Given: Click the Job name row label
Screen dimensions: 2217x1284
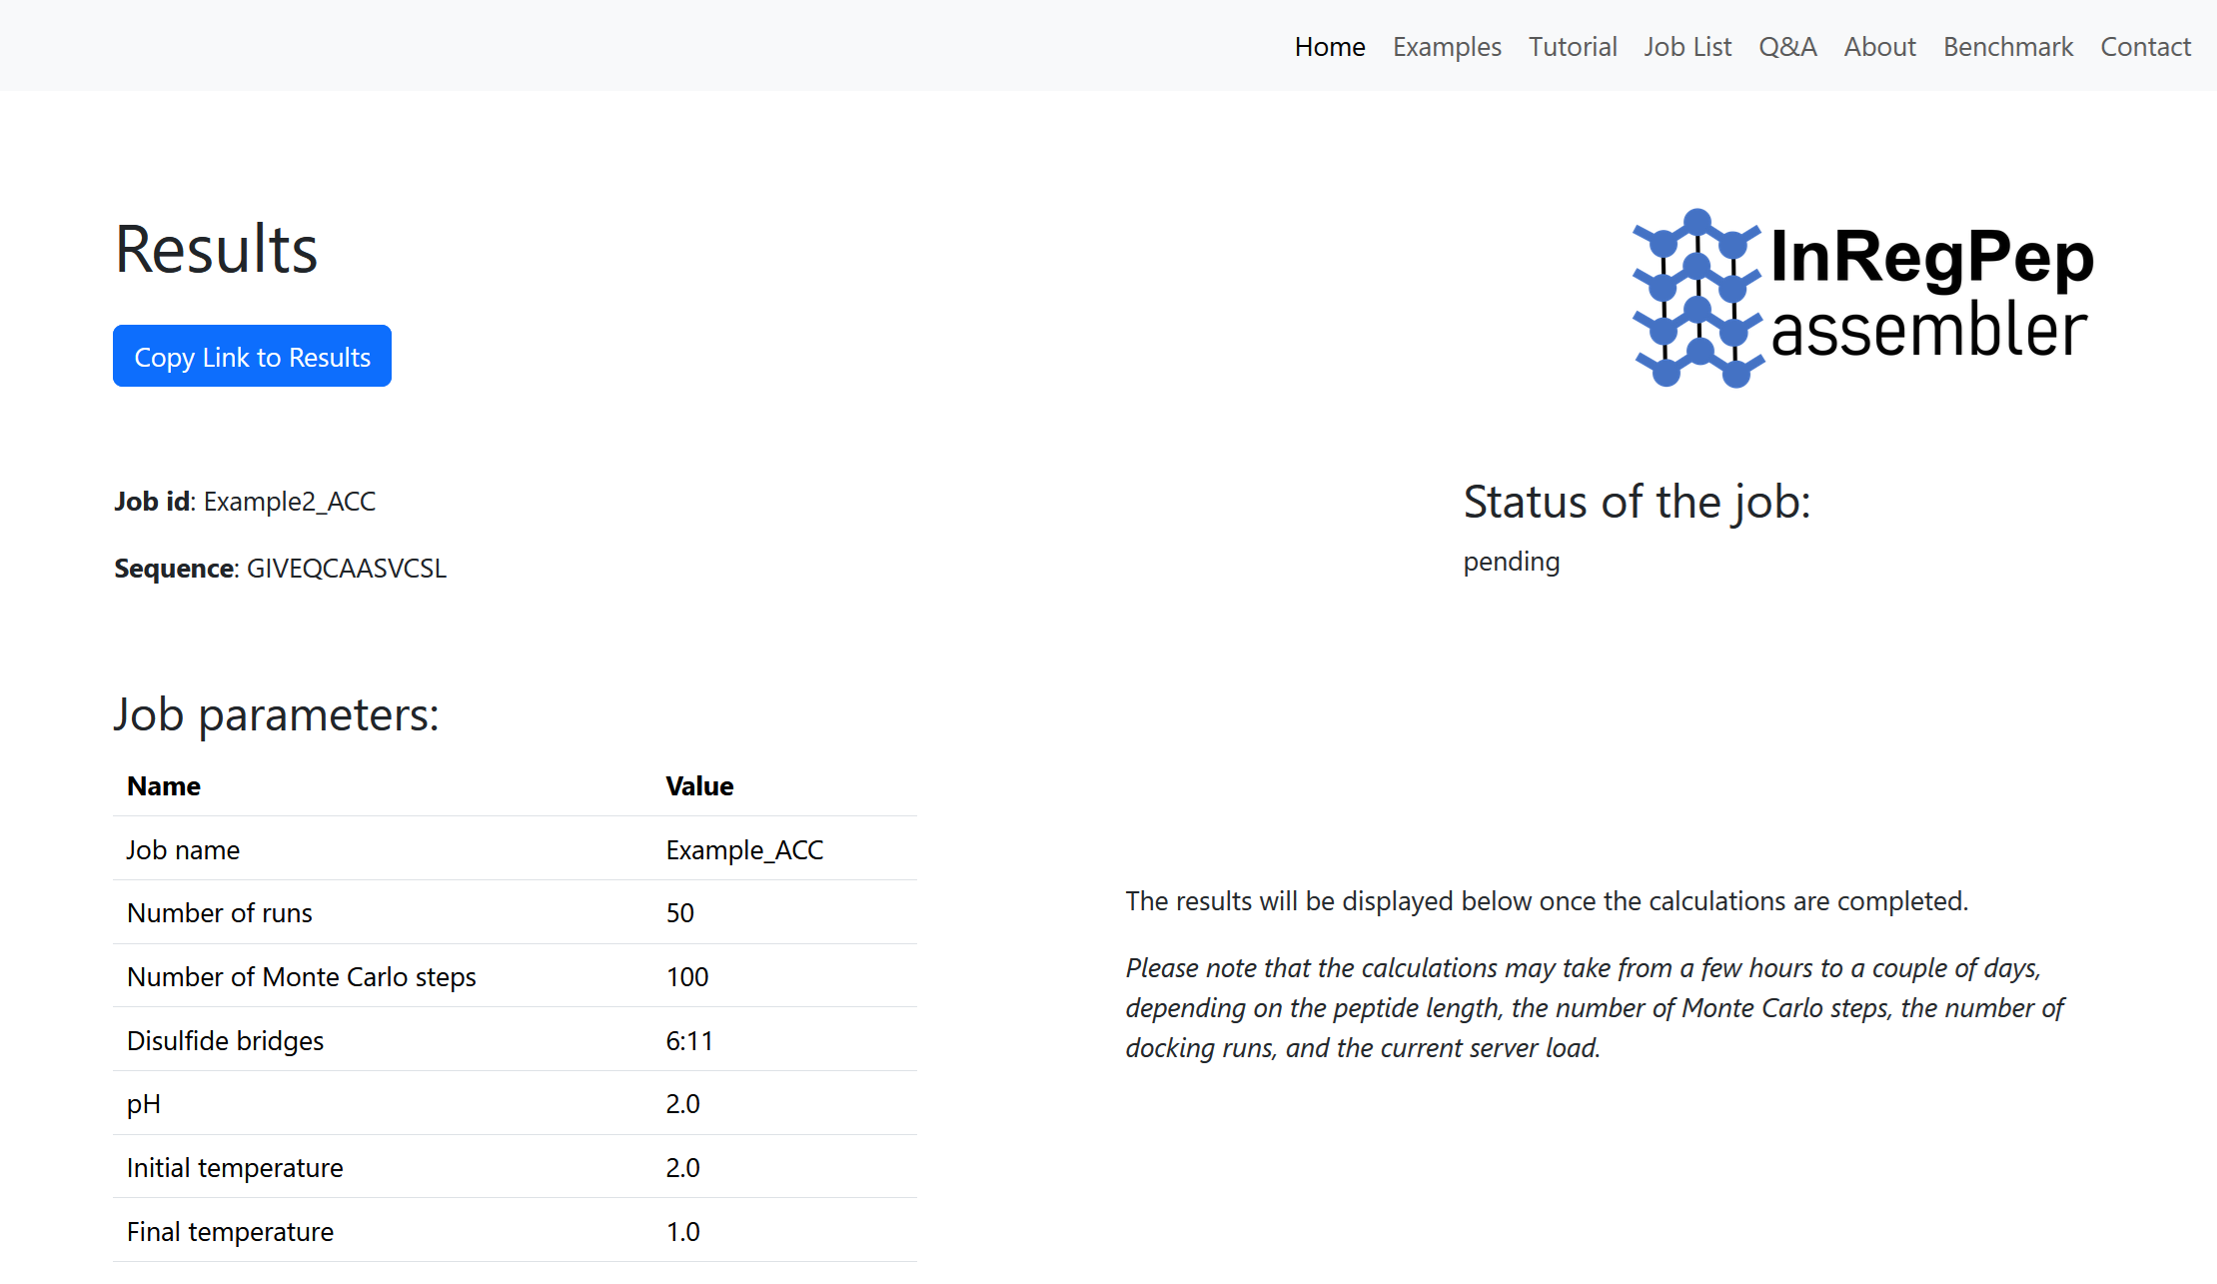Looking at the screenshot, I should [x=183, y=850].
